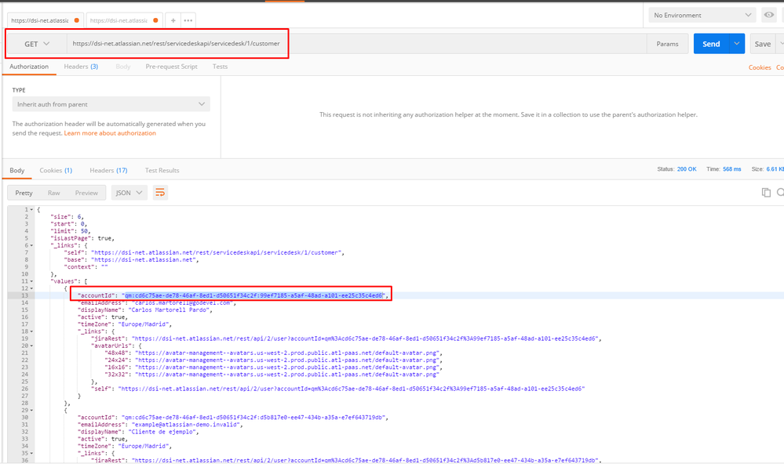The height and width of the screenshot is (467, 784).
Task: Select the Preview view button
Action: pos(86,193)
